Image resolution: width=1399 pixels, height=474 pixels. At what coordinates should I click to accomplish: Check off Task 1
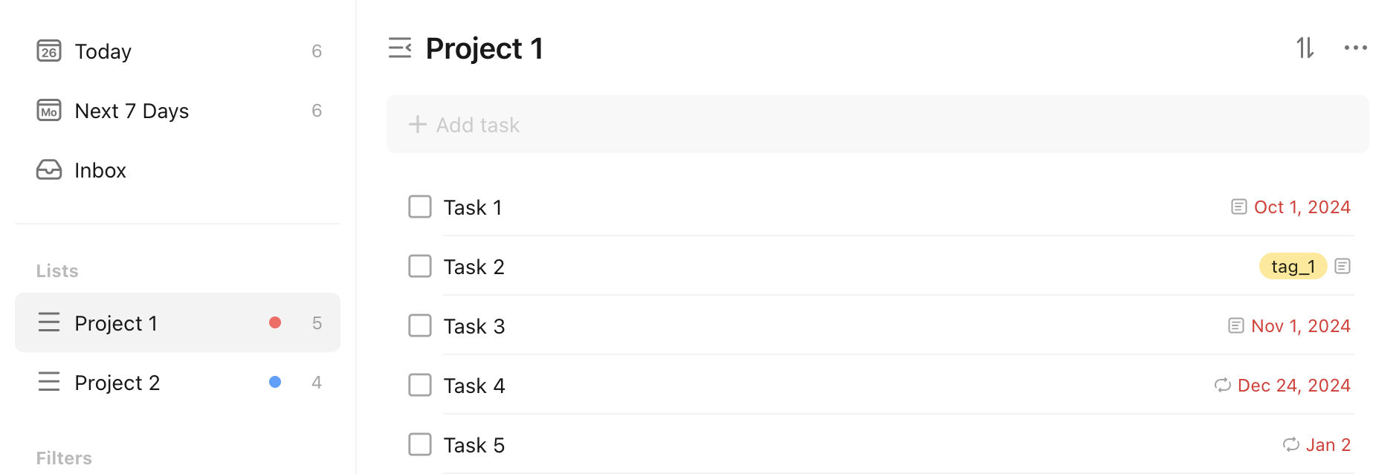[420, 207]
